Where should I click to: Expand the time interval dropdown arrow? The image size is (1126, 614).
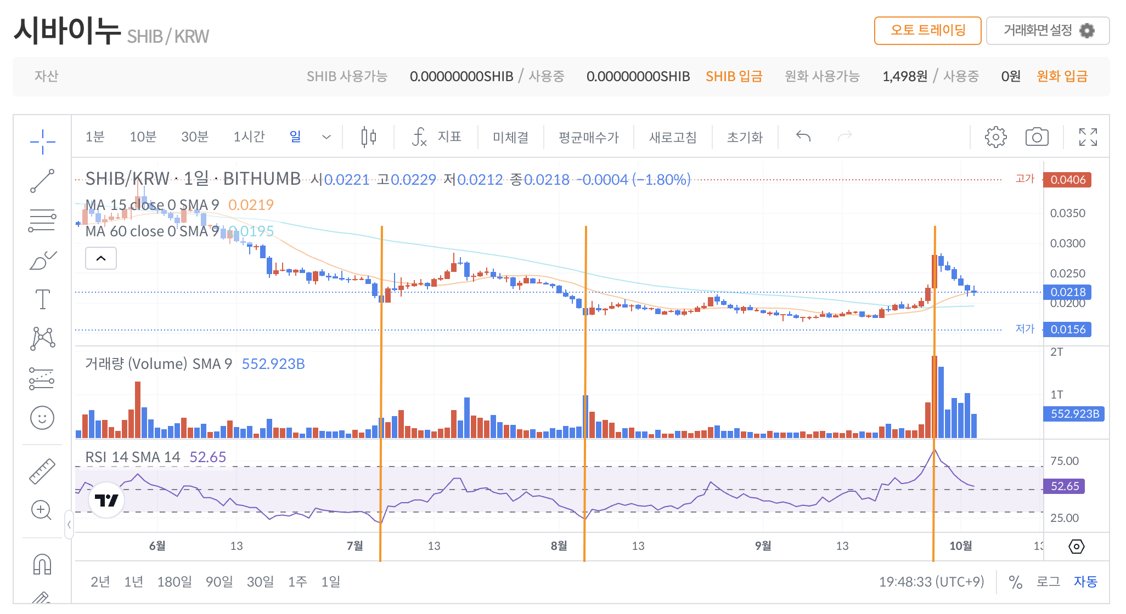pyautogui.click(x=326, y=137)
